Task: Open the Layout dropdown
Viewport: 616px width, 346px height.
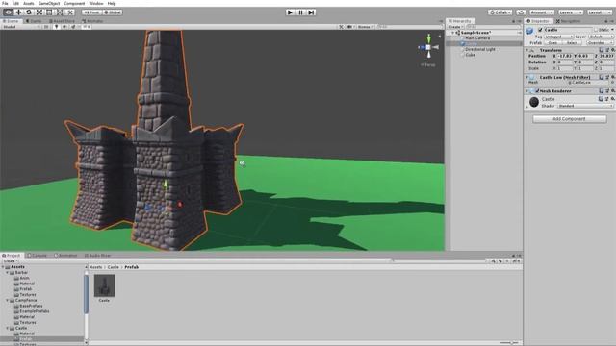Action: 599,12
